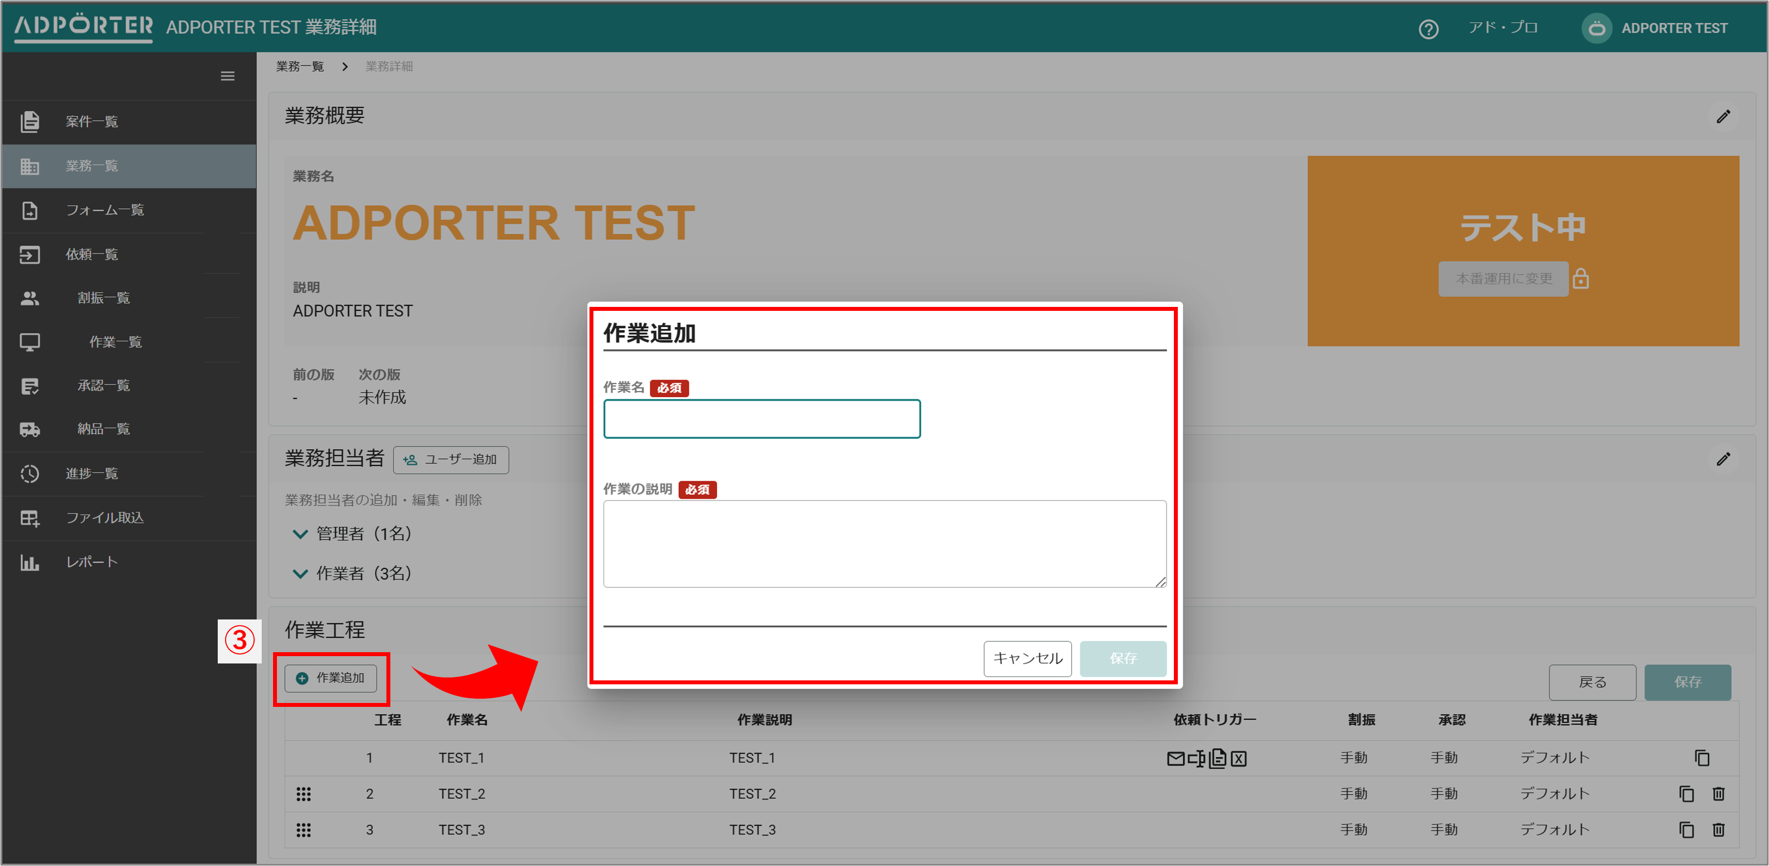
Task: Click the ユーザー追加 button
Action: point(451,460)
